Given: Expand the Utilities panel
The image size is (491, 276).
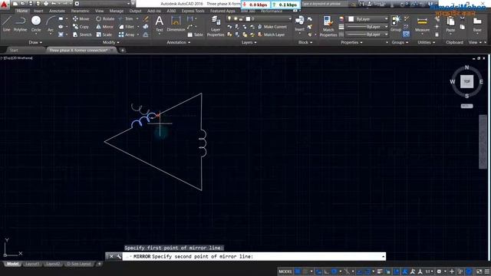Looking at the screenshot, I should pos(427,43).
